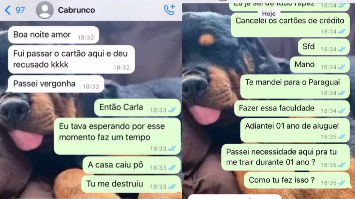
Task: Select the 'Como tu fez isso ?' message
Action: coord(297,180)
